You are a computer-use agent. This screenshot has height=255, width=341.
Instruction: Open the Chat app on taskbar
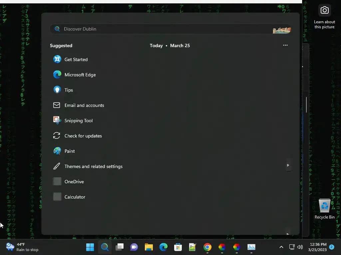click(134, 247)
